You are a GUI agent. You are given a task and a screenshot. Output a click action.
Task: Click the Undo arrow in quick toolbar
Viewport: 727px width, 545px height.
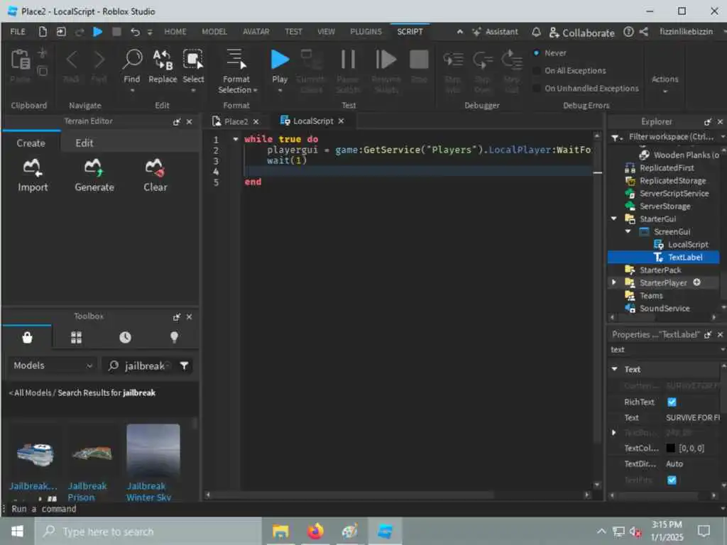(x=135, y=31)
